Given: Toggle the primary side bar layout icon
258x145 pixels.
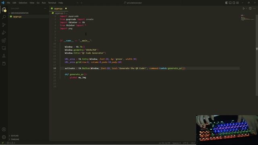Looking at the screenshot, I should [227, 3].
